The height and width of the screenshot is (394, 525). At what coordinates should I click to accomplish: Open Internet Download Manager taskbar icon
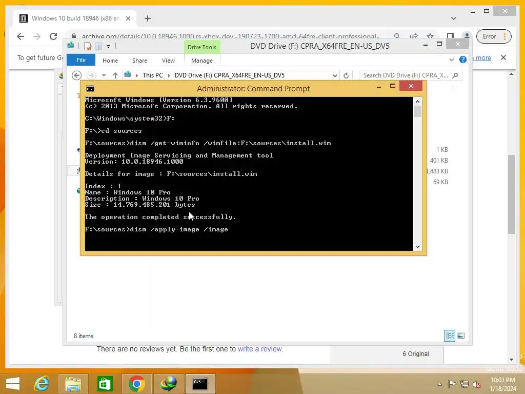pyautogui.click(x=168, y=384)
